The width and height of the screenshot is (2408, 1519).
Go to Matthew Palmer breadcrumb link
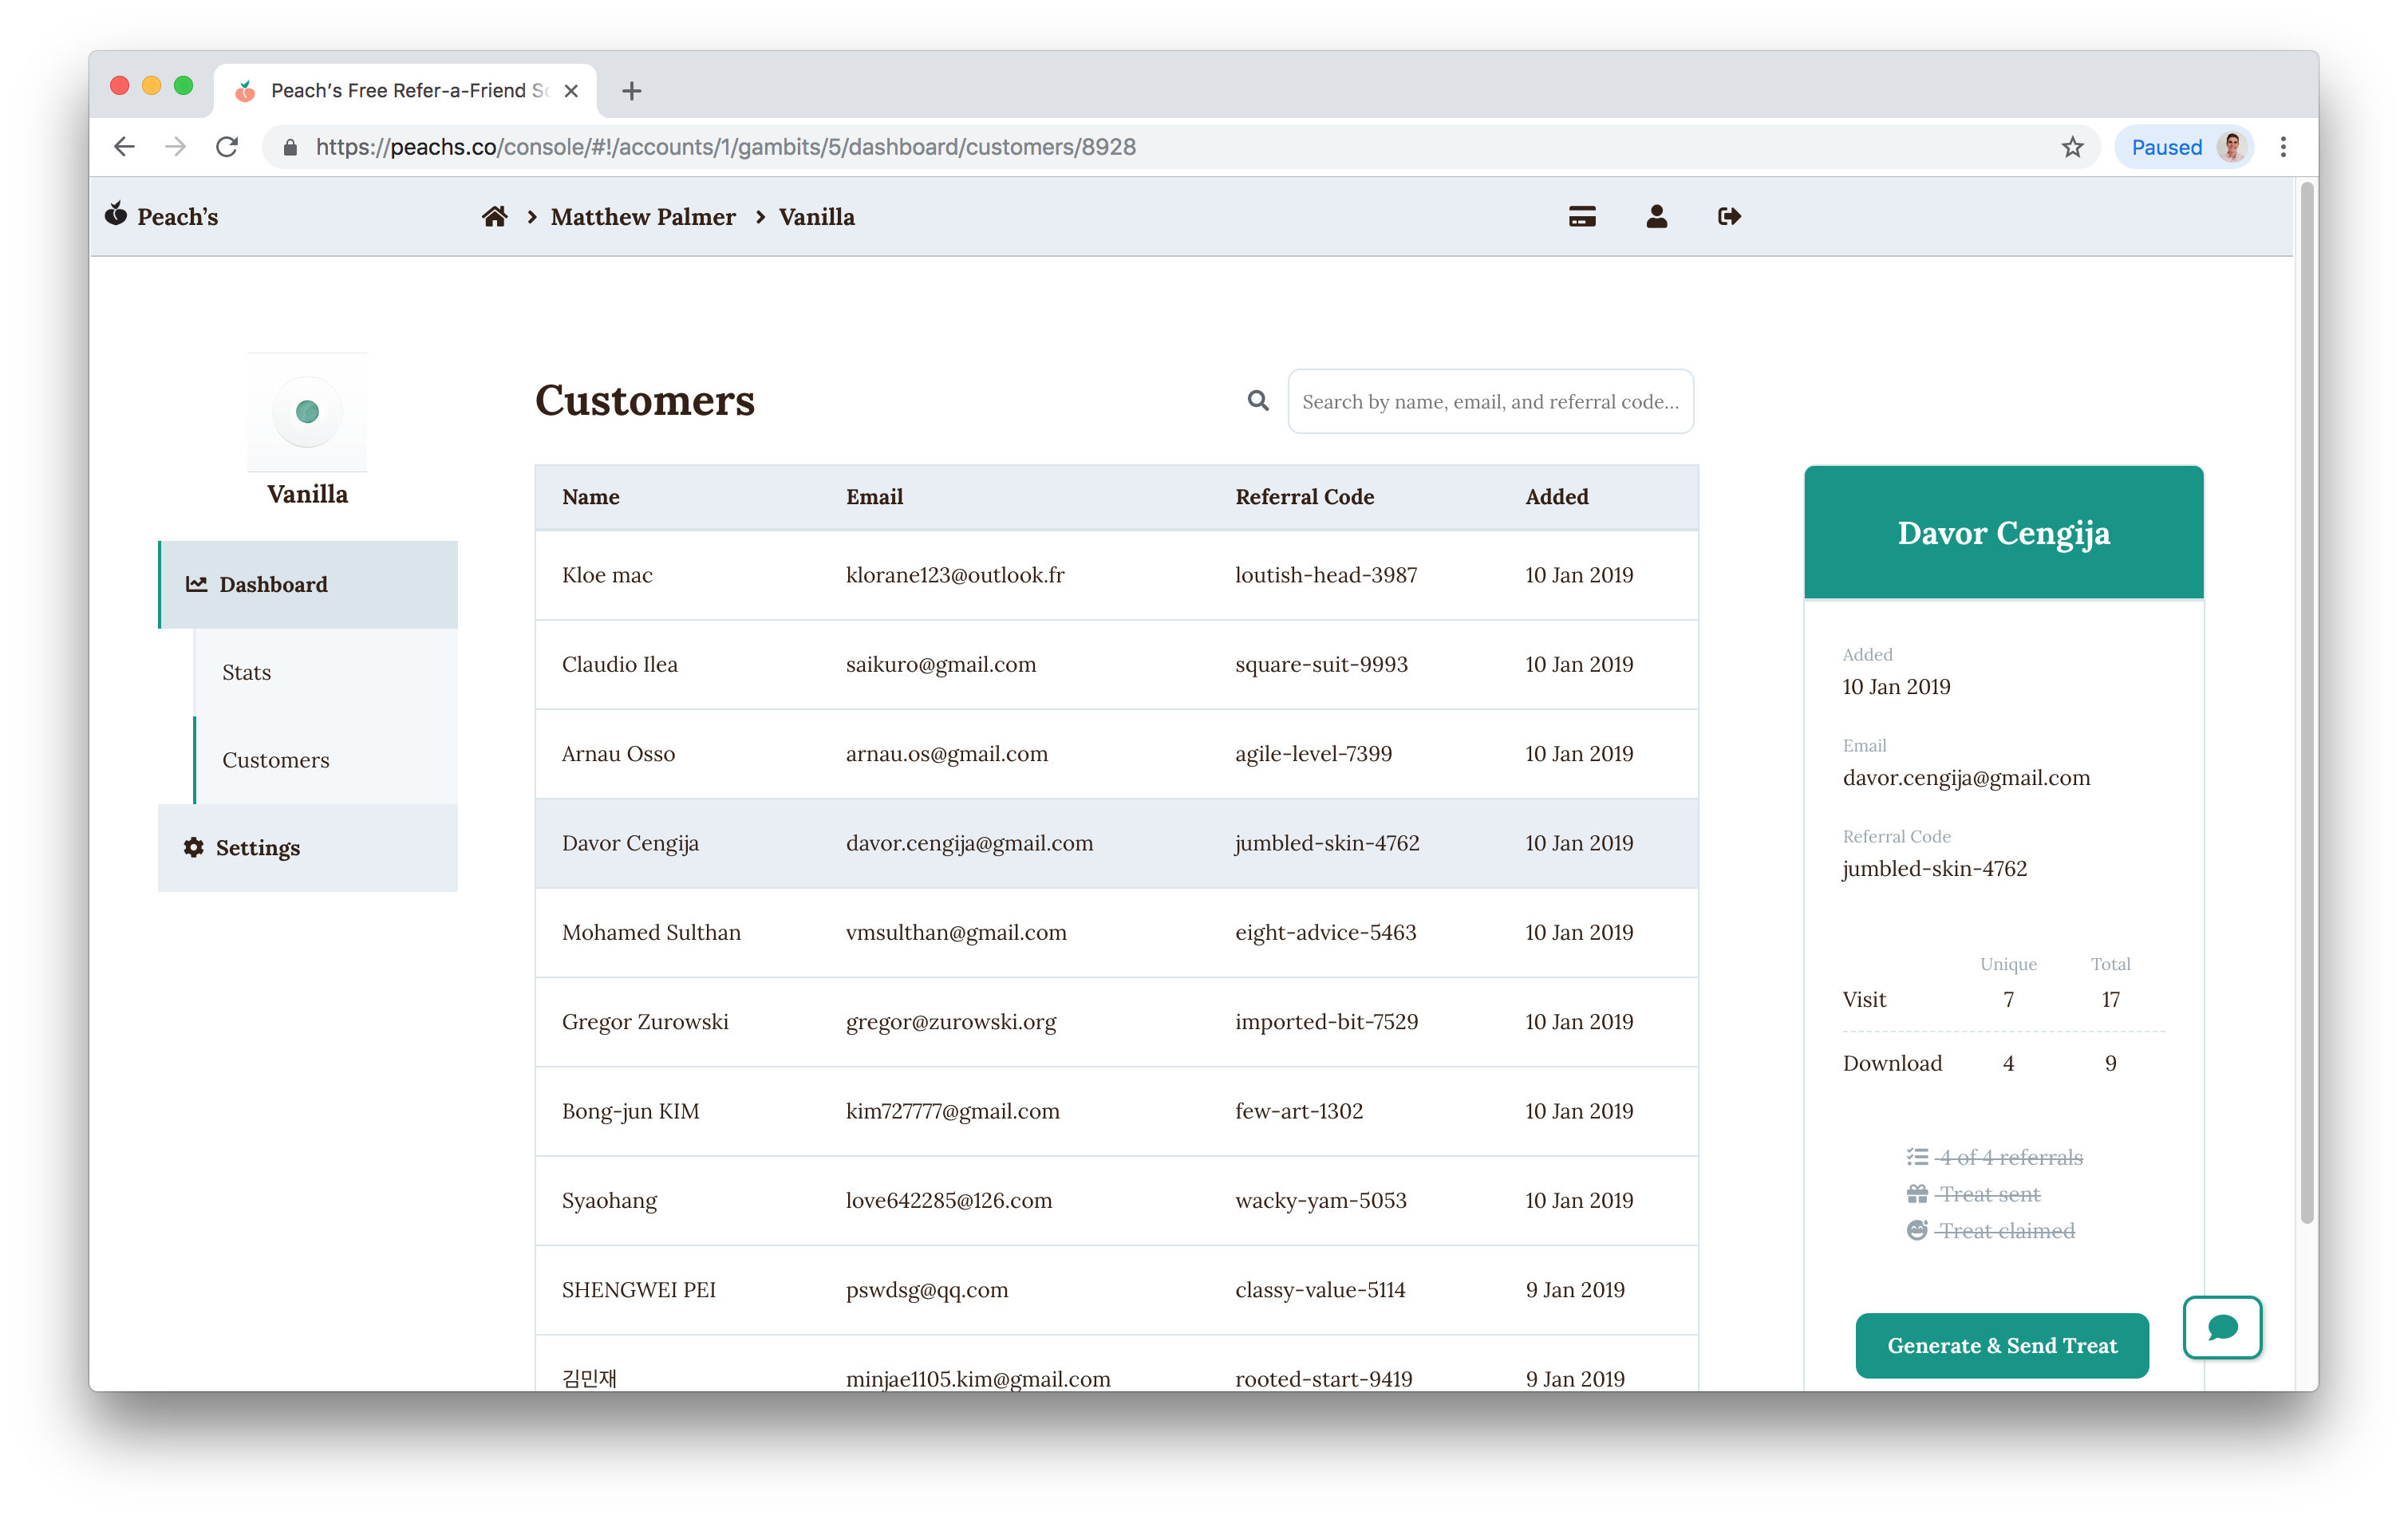tap(643, 217)
